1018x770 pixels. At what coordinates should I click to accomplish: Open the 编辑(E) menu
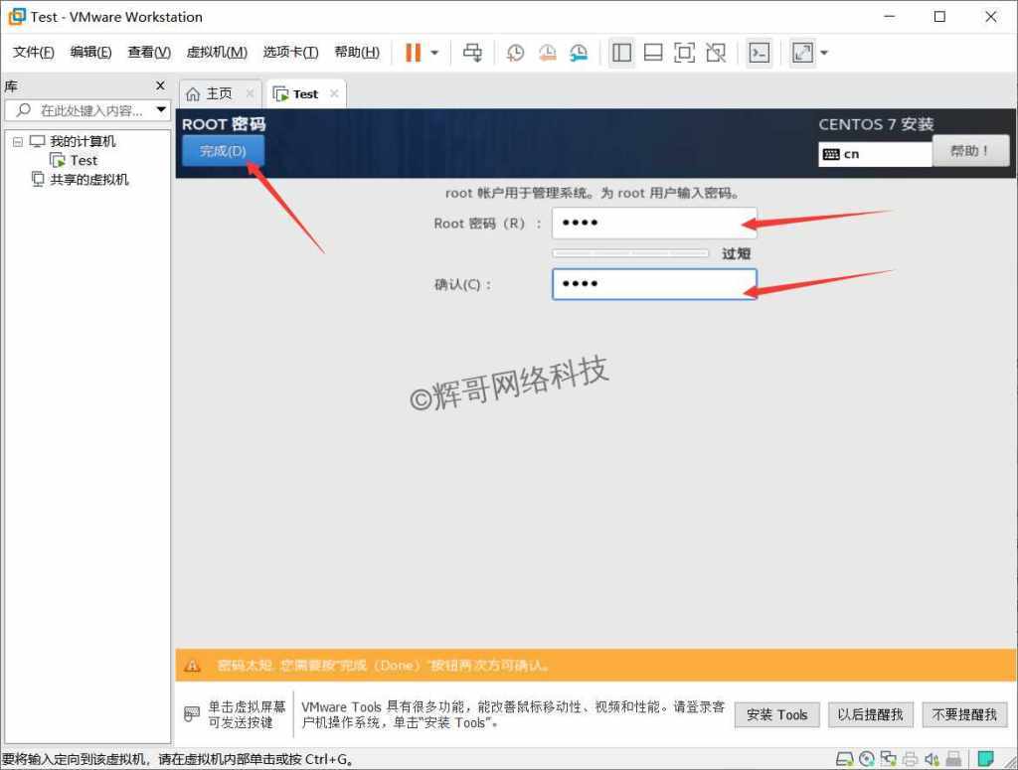[90, 52]
